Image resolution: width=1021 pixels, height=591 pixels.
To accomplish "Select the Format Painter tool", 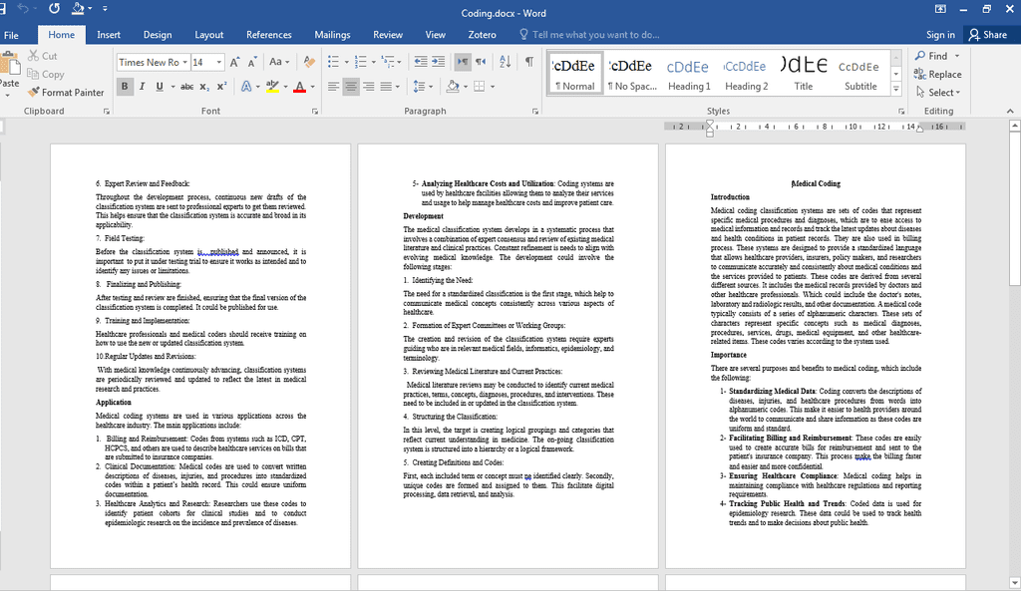I will pyautogui.click(x=66, y=93).
